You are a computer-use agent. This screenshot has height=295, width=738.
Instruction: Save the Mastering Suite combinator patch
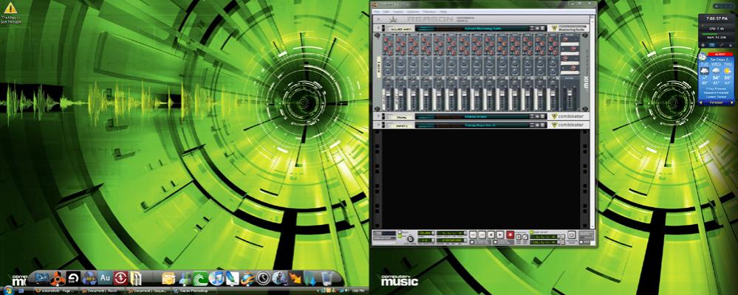click(x=542, y=28)
